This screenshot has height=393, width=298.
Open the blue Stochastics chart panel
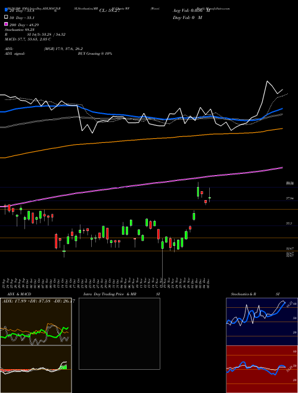tap(262, 322)
